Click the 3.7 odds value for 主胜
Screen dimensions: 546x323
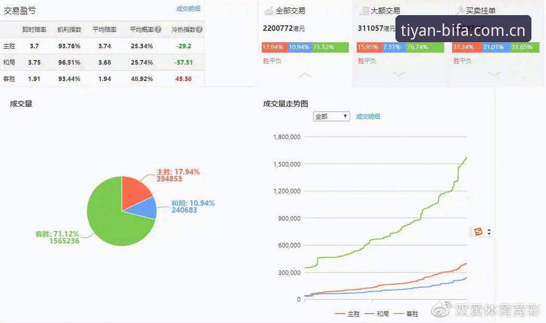pyautogui.click(x=34, y=46)
